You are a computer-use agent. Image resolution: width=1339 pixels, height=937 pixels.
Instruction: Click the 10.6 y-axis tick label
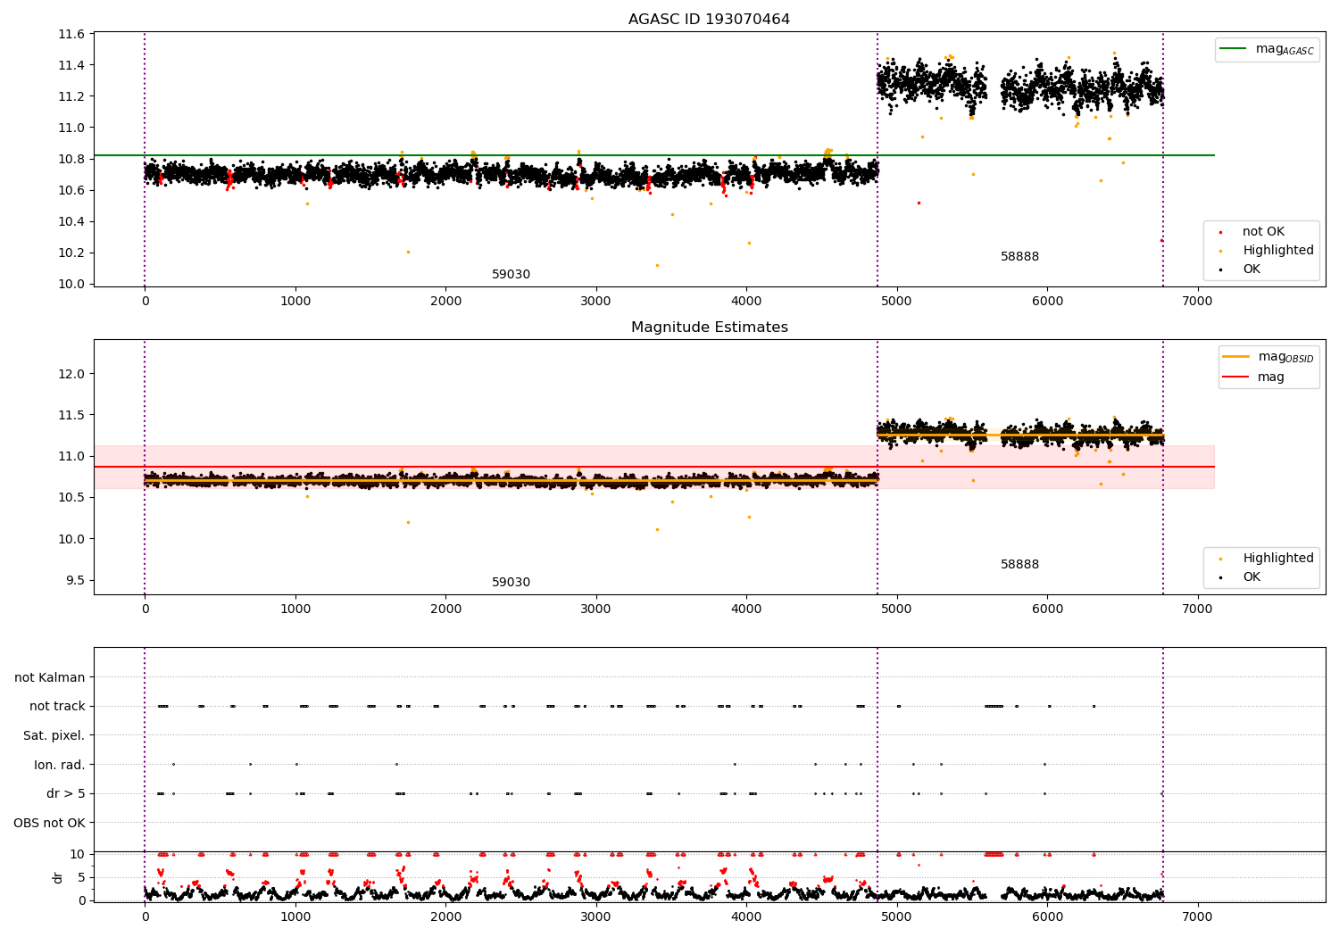click(x=71, y=190)
